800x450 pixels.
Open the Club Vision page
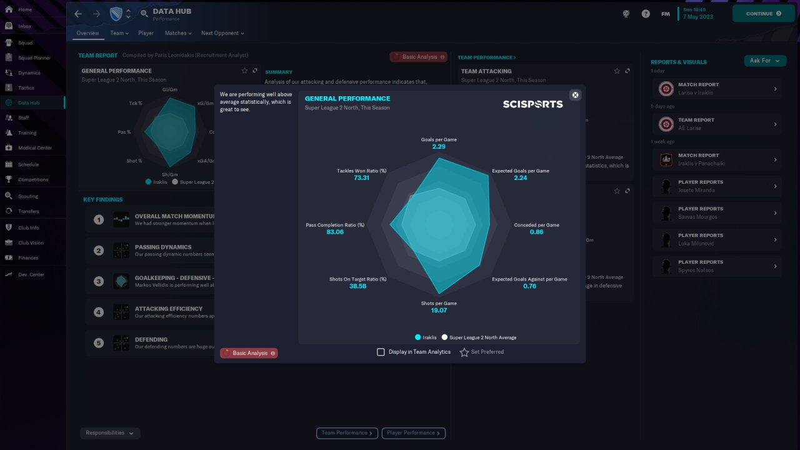[x=32, y=243]
